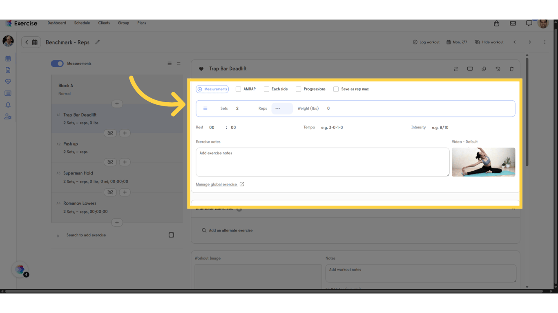The height and width of the screenshot is (313, 558).
Task: Open the chat bubble messages icon
Action: [529, 24]
